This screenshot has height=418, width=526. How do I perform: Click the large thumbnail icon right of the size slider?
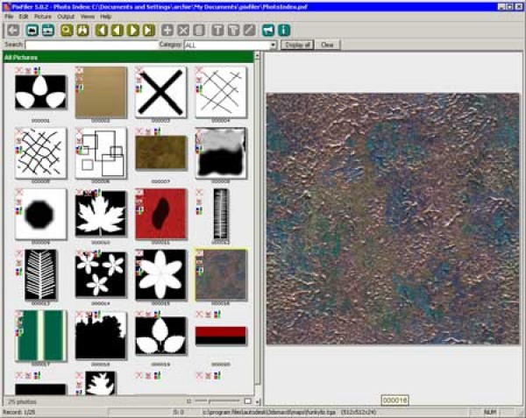point(247,400)
